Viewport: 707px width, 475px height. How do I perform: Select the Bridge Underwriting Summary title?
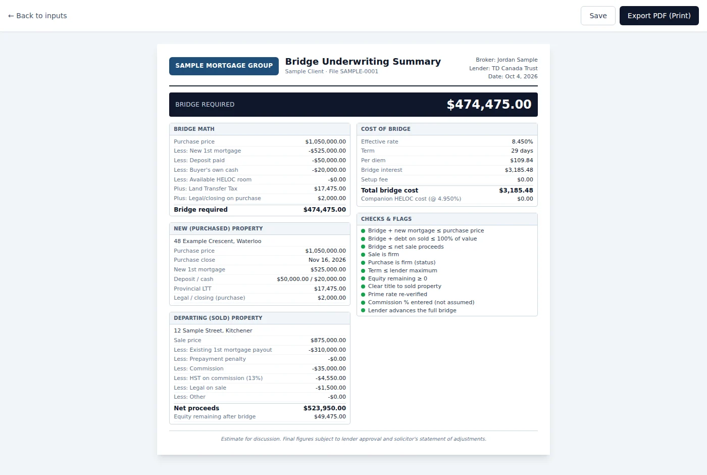click(363, 61)
